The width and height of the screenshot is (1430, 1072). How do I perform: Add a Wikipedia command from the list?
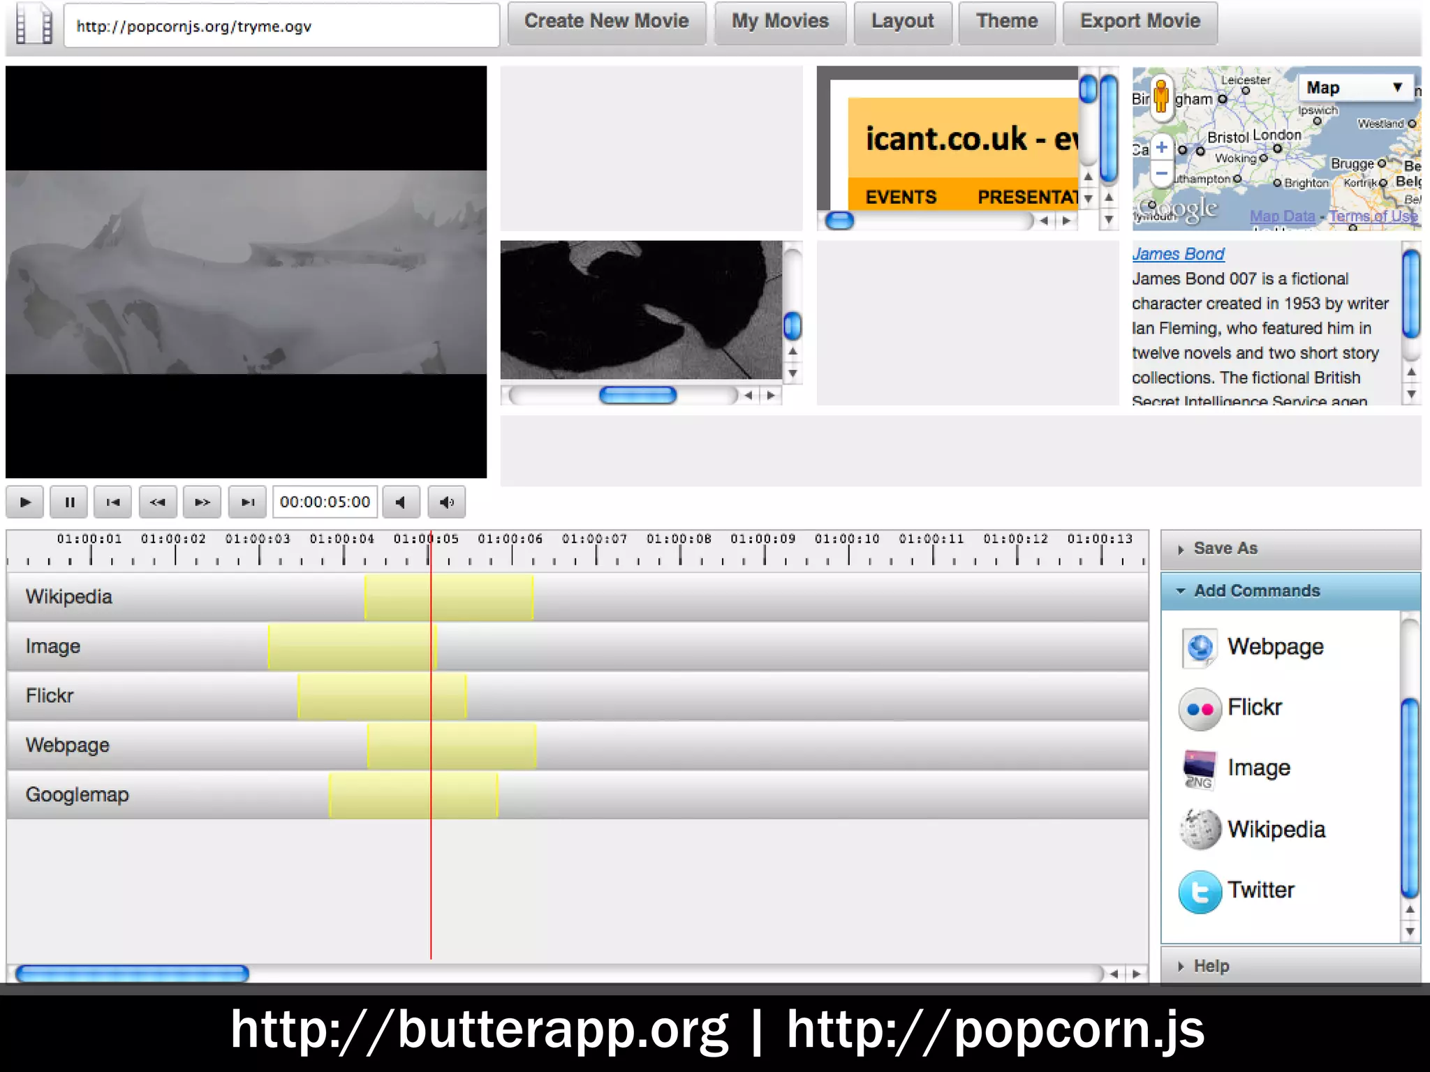1200,830
